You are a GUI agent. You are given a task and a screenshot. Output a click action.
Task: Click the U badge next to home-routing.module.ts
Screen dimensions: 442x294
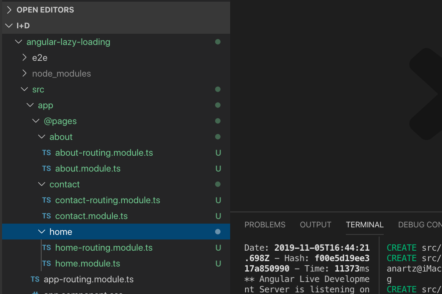click(x=218, y=248)
